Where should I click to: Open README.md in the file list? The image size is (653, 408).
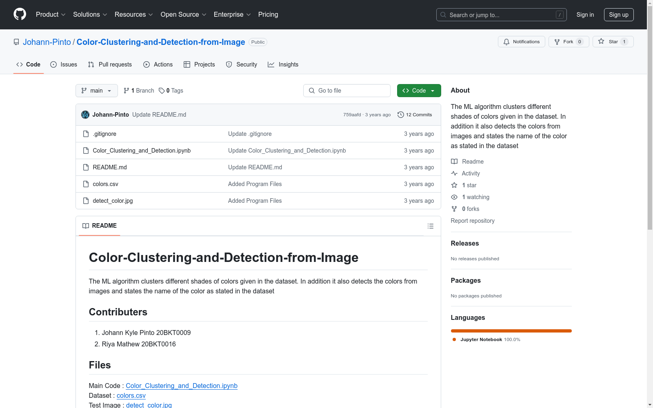coord(110,167)
